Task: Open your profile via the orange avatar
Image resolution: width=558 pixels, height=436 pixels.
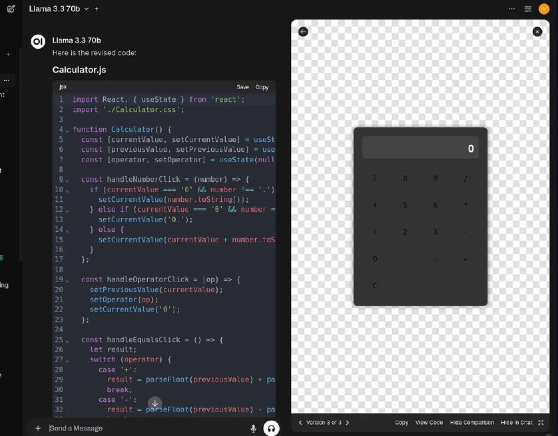Action: click(545, 8)
